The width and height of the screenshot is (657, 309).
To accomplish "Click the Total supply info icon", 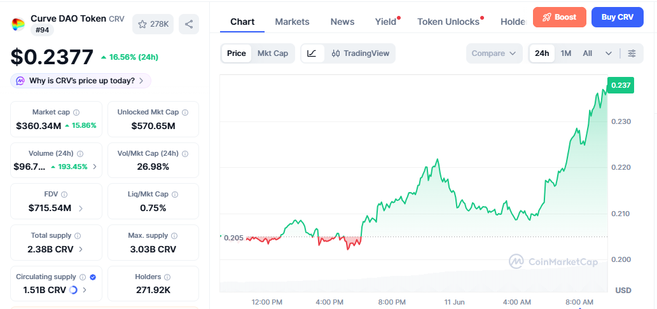I will tap(78, 236).
